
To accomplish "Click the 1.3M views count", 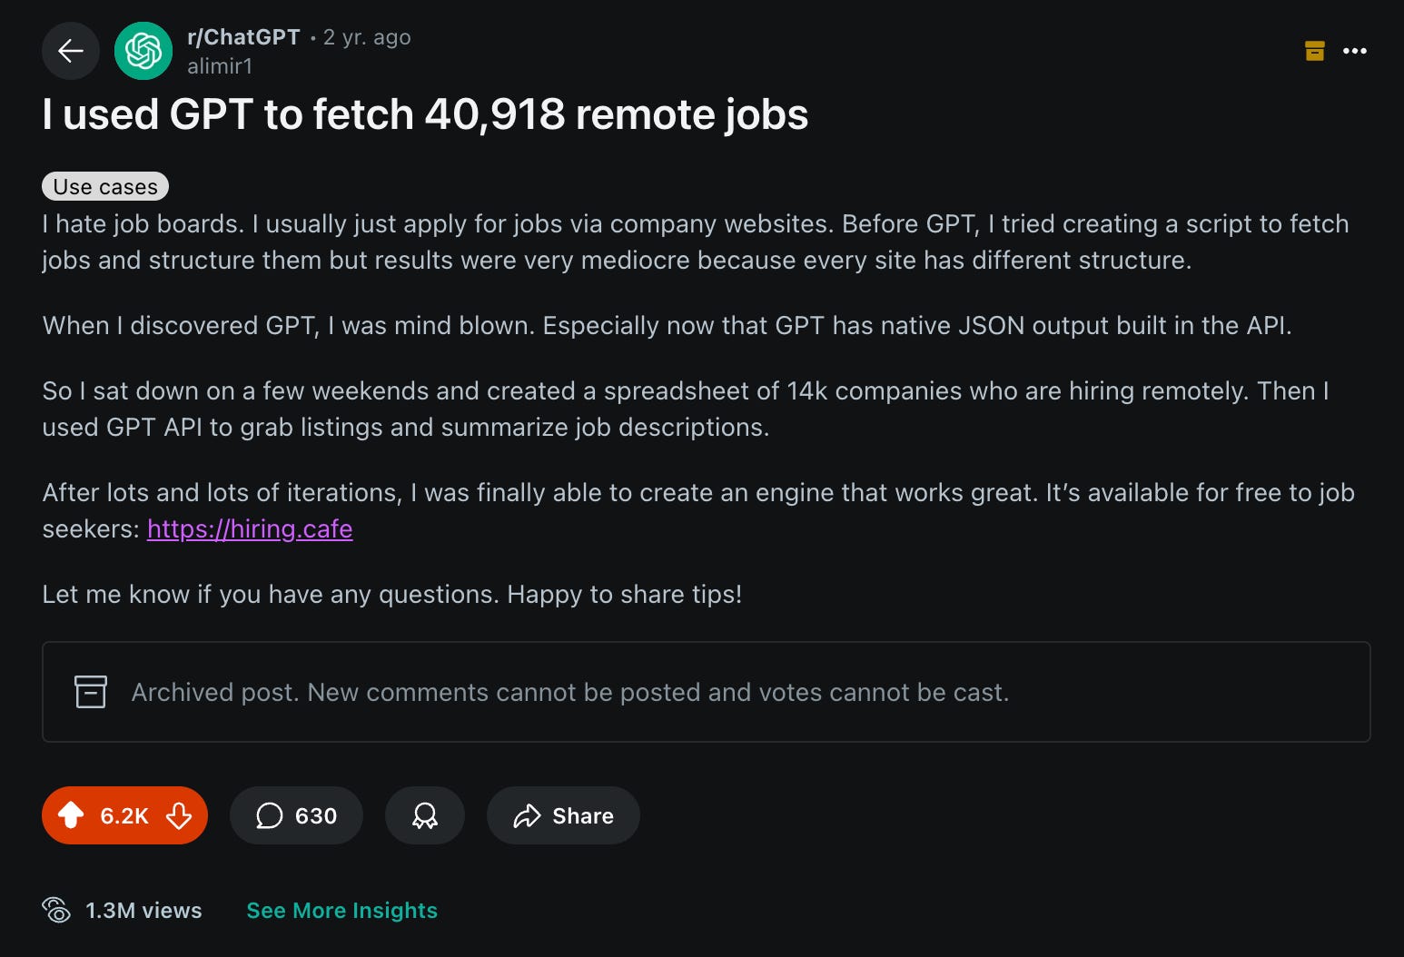I will [x=143, y=910].
